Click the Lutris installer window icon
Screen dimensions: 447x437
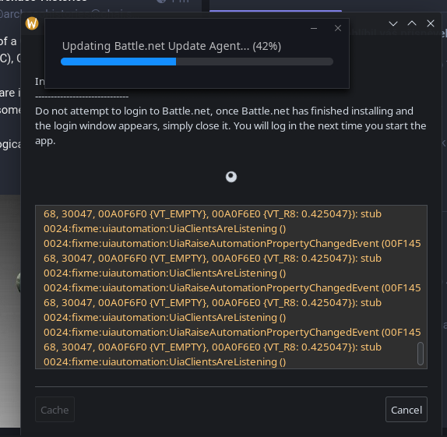coord(32,23)
